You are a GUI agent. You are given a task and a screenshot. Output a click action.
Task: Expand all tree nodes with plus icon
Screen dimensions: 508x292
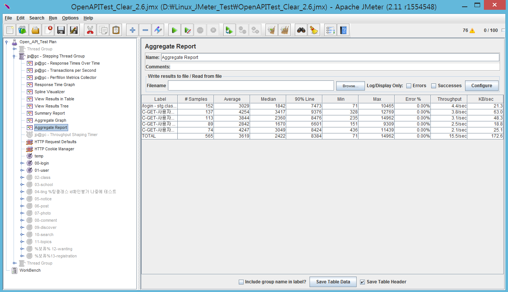tap(132, 30)
